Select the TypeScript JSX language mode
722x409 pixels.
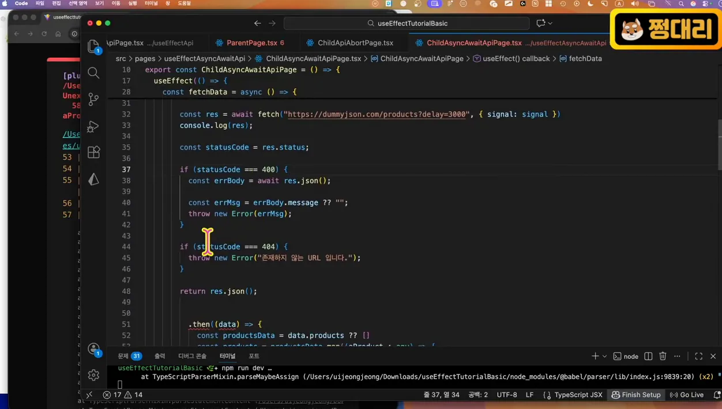[572, 395]
